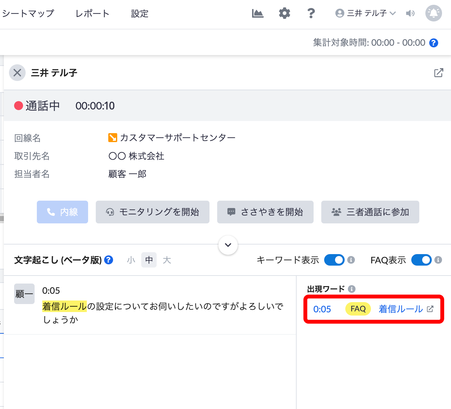Image resolution: width=451 pixels, height=409 pixels.
Task: Click ささやきを開始 button
Action: pos(265,212)
